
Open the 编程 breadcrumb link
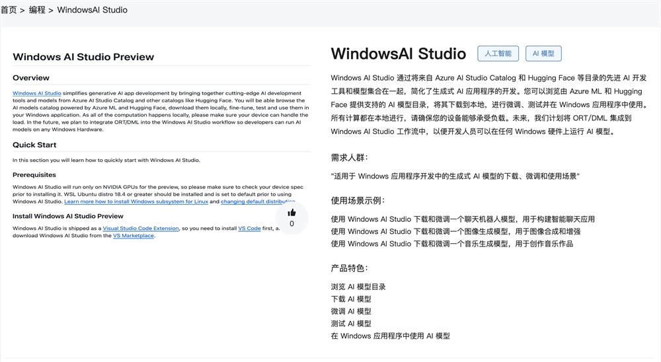click(37, 10)
